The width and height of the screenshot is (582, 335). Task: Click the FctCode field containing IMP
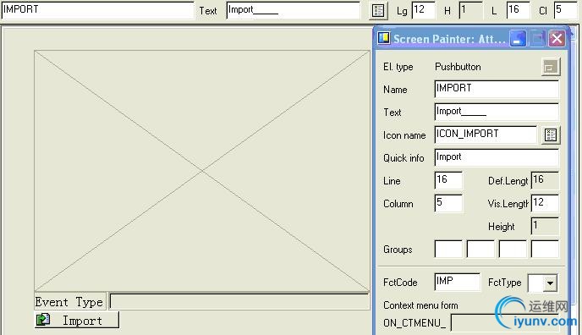pos(458,282)
